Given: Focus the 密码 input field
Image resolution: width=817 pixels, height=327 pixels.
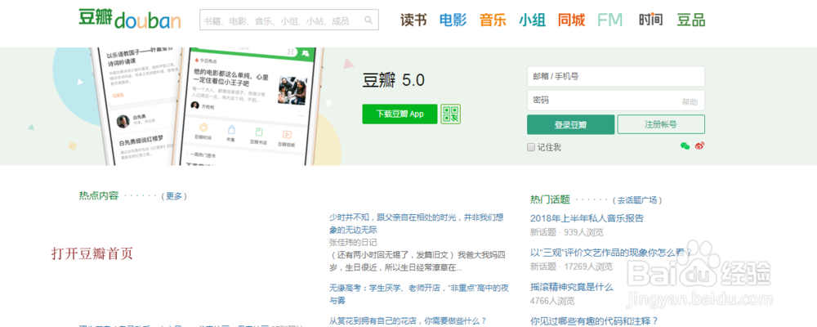Looking at the screenshot, I should coord(616,100).
